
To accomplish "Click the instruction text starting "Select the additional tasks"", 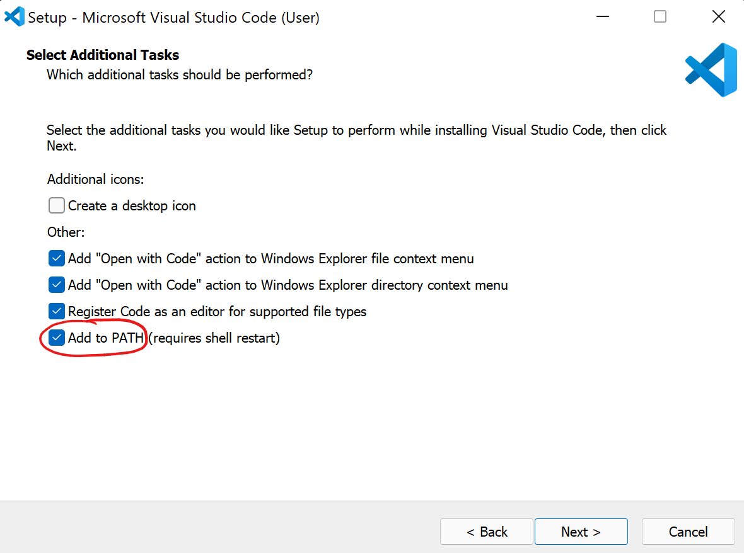I will [x=356, y=138].
